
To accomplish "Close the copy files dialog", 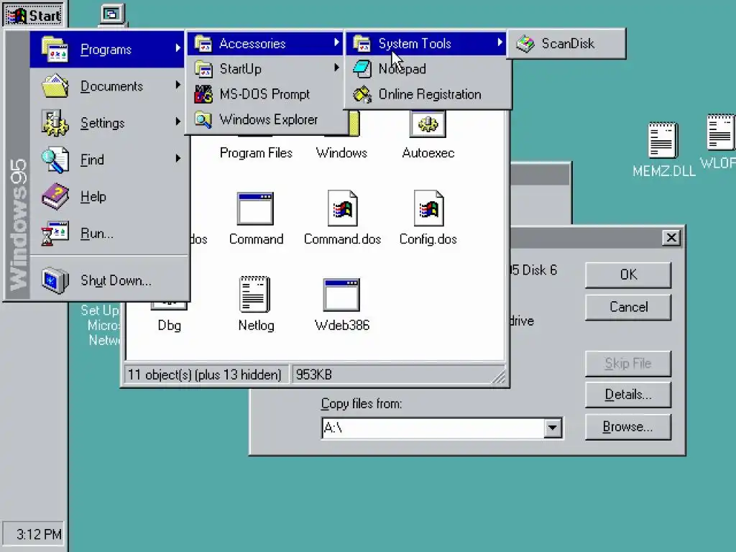I will tap(671, 237).
